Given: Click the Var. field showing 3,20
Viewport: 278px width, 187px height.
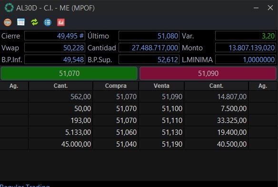Looking at the screenshot, I should [246, 36].
